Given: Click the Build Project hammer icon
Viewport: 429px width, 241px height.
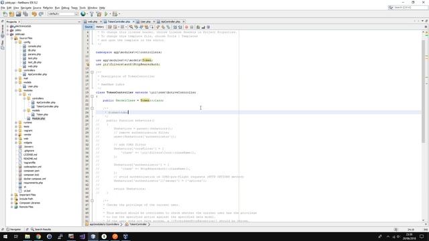Looking at the screenshot, I should click(x=92, y=14).
